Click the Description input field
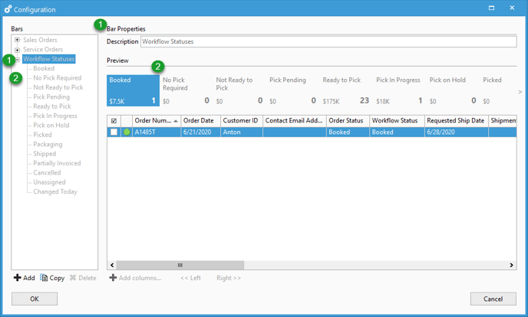Viewport: 528px width, 317px height. click(x=328, y=41)
